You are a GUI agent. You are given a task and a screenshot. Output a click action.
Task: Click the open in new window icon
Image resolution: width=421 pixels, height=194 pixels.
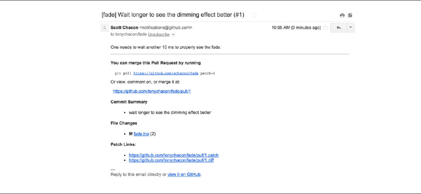[x=350, y=15]
